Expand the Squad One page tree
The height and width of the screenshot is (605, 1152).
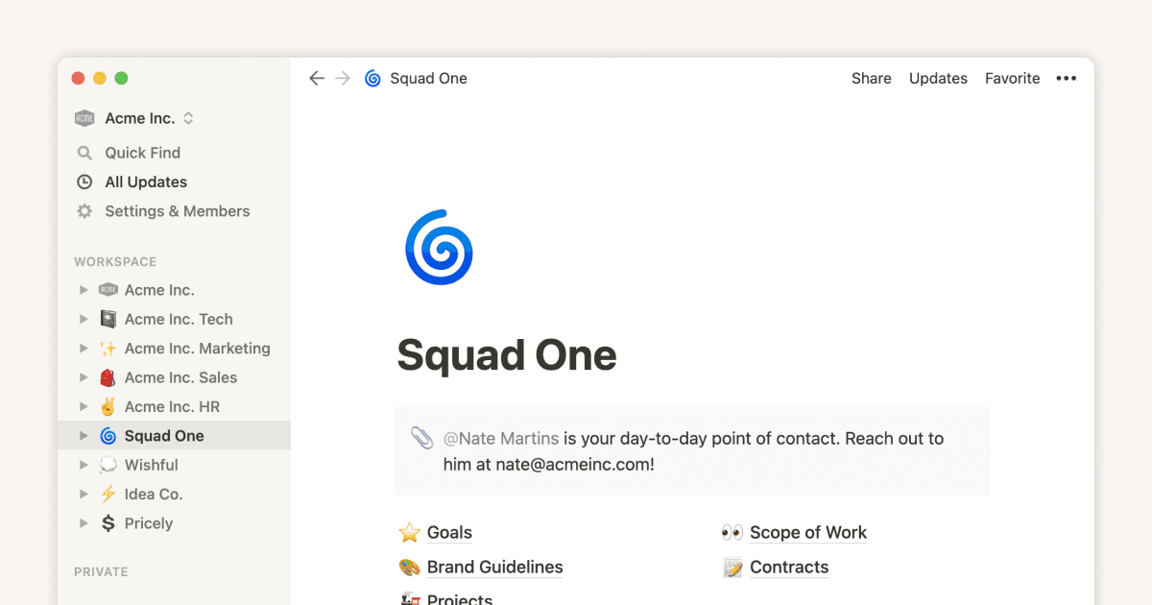[x=83, y=435]
